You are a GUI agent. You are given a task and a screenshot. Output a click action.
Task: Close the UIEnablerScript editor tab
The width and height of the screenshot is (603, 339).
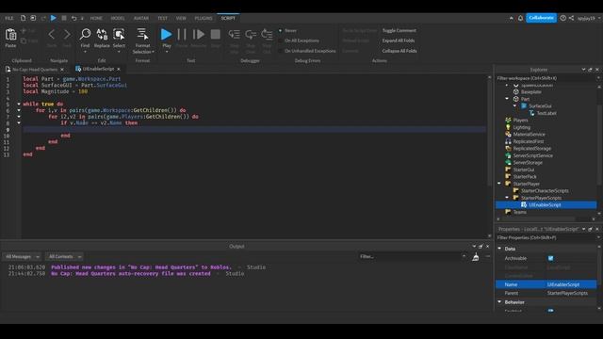(119, 69)
